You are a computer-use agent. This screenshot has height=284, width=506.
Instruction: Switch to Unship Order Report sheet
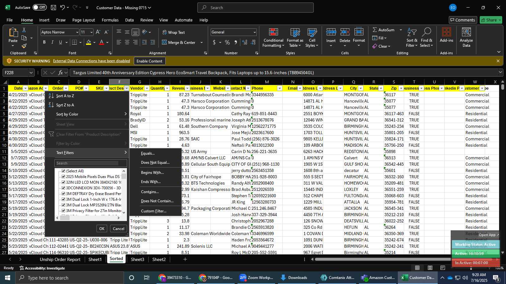click(x=60, y=259)
